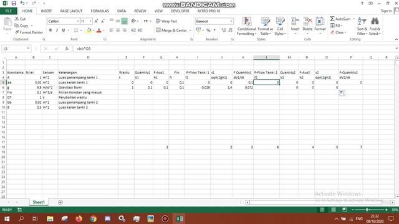Image resolution: width=399 pixels, height=224 pixels.
Task: Activate Format Painter
Action: coord(29,32)
